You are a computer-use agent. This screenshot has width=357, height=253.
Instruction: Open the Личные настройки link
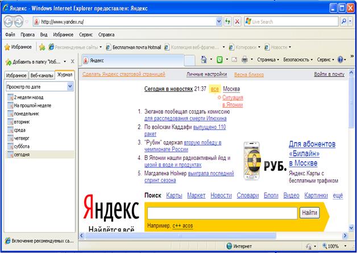(206, 74)
